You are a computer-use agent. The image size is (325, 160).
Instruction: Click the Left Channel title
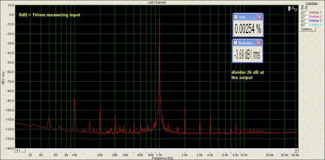click(x=157, y=3)
